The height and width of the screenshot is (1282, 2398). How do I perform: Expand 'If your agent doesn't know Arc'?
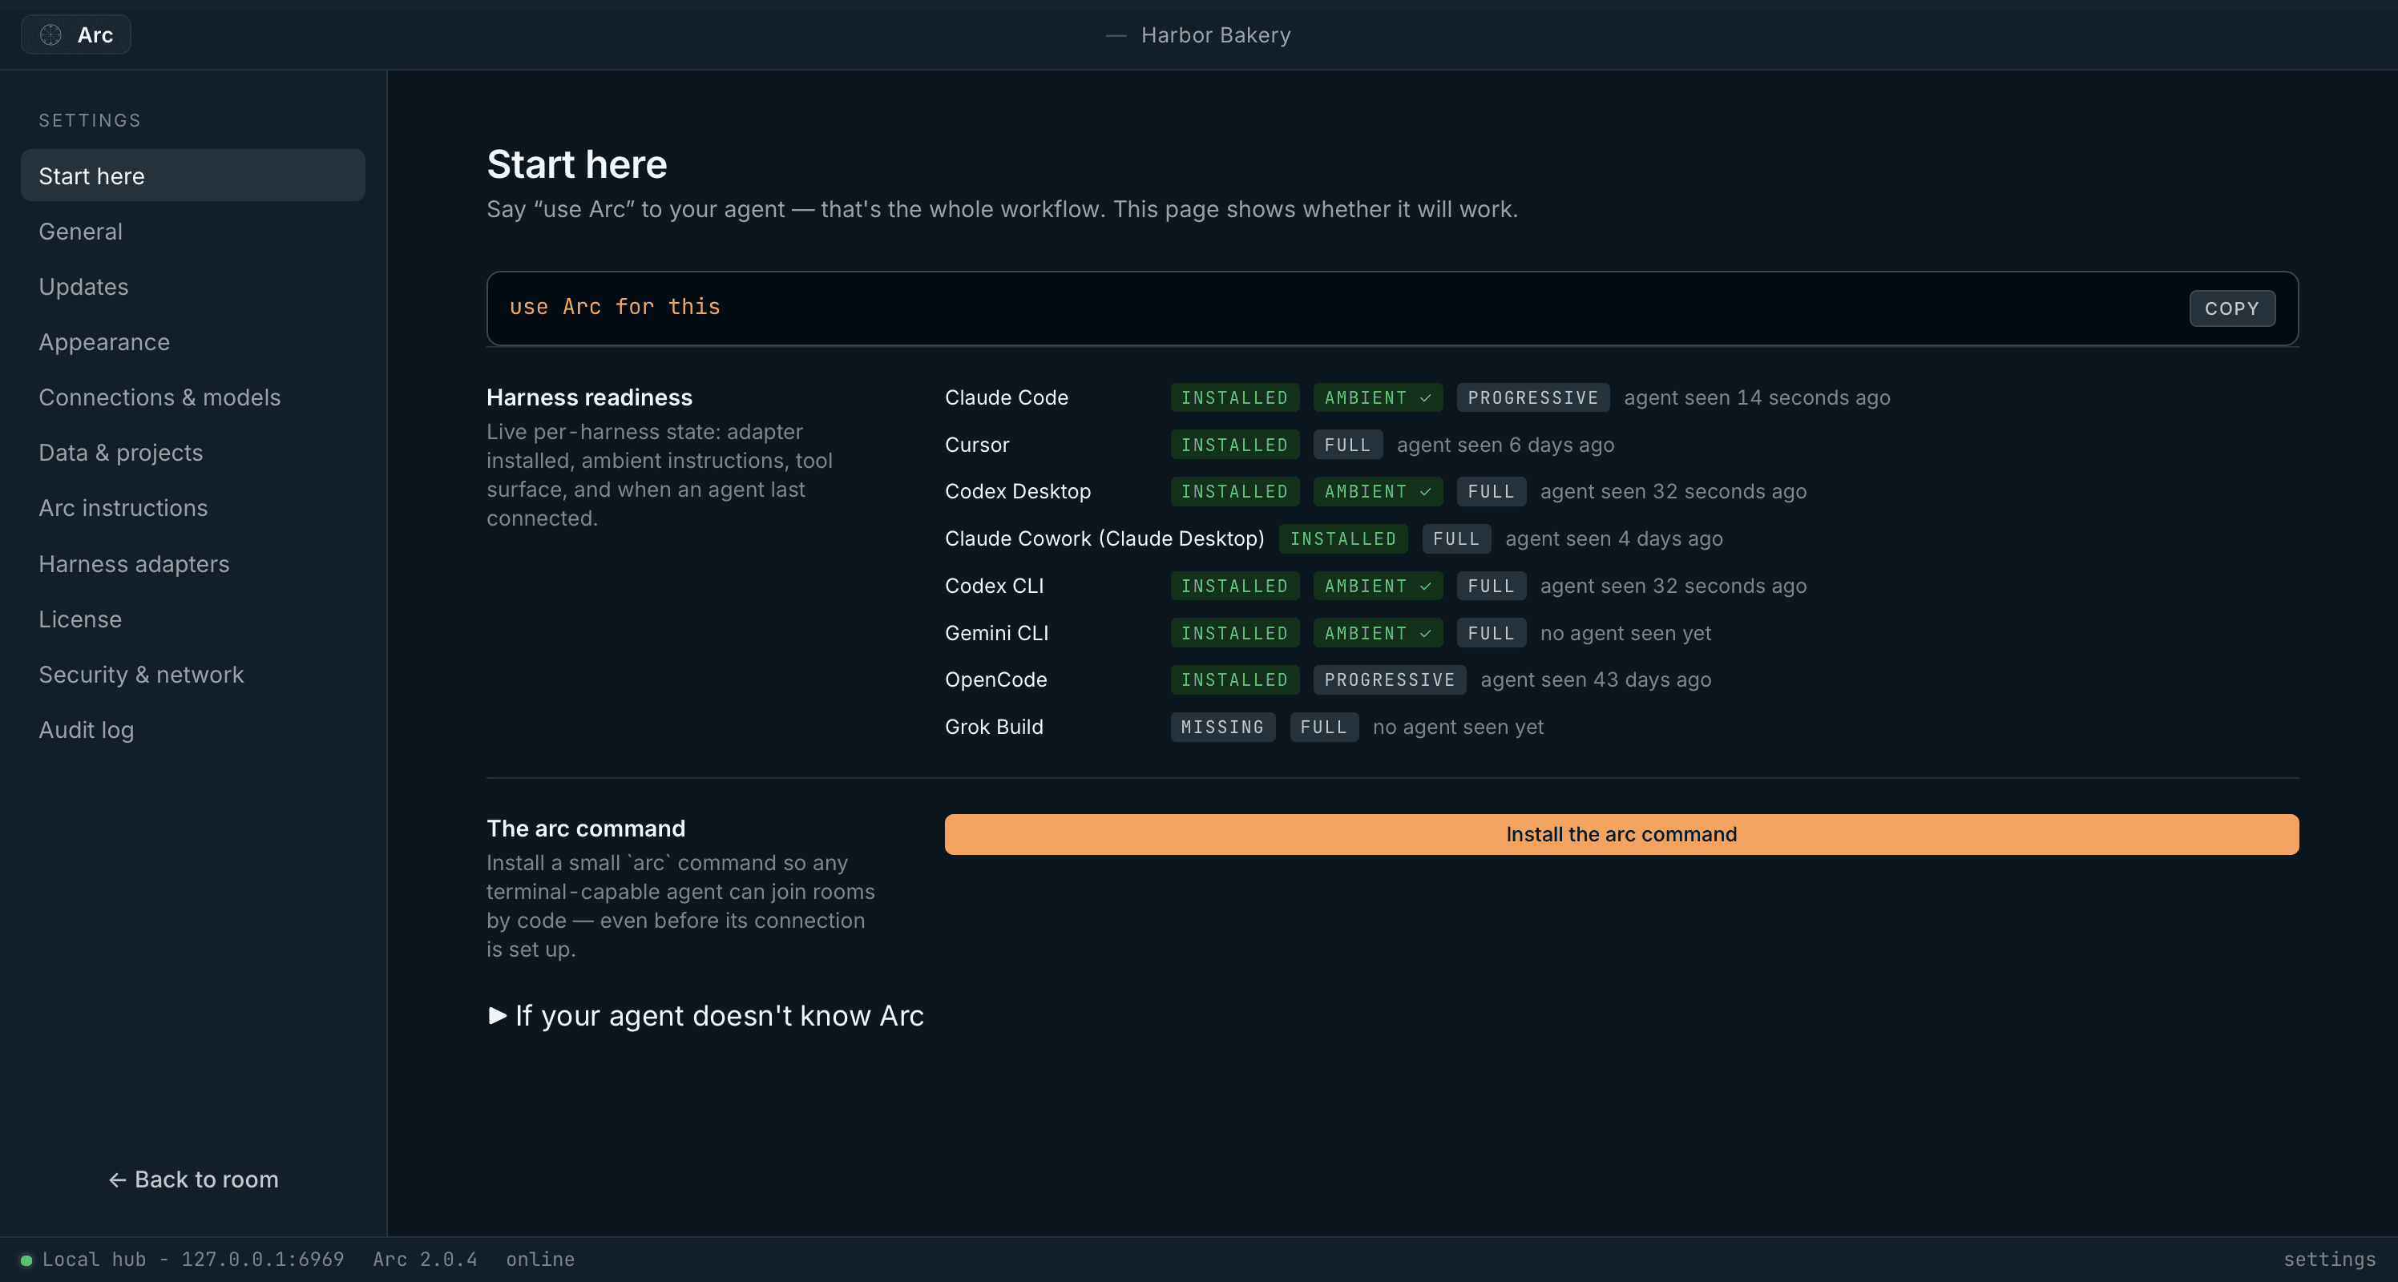705,1016
